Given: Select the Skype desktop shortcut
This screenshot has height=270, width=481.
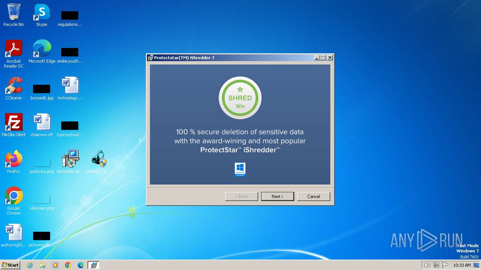Looking at the screenshot, I should [42, 15].
